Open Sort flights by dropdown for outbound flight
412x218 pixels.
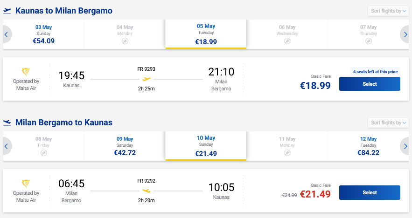[x=388, y=12]
